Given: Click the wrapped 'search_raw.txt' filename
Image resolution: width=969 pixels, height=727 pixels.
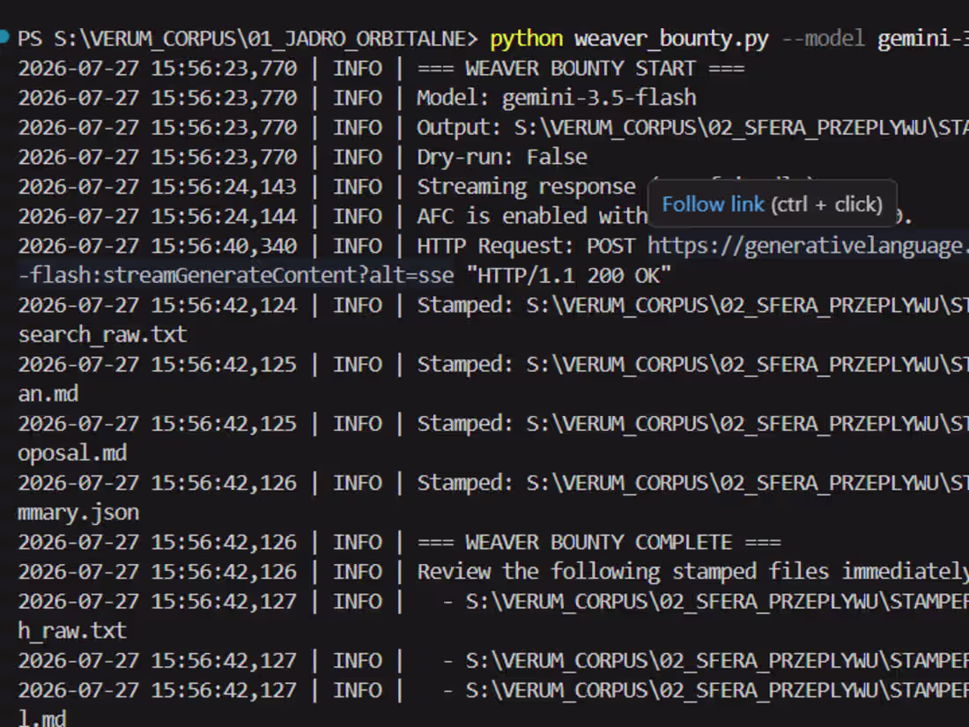Looking at the screenshot, I should pyautogui.click(x=102, y=335).
